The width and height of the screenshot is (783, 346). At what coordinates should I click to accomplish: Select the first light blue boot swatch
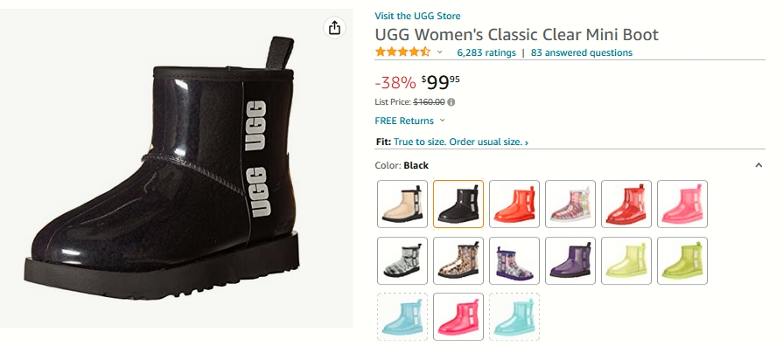coord(402,316)
